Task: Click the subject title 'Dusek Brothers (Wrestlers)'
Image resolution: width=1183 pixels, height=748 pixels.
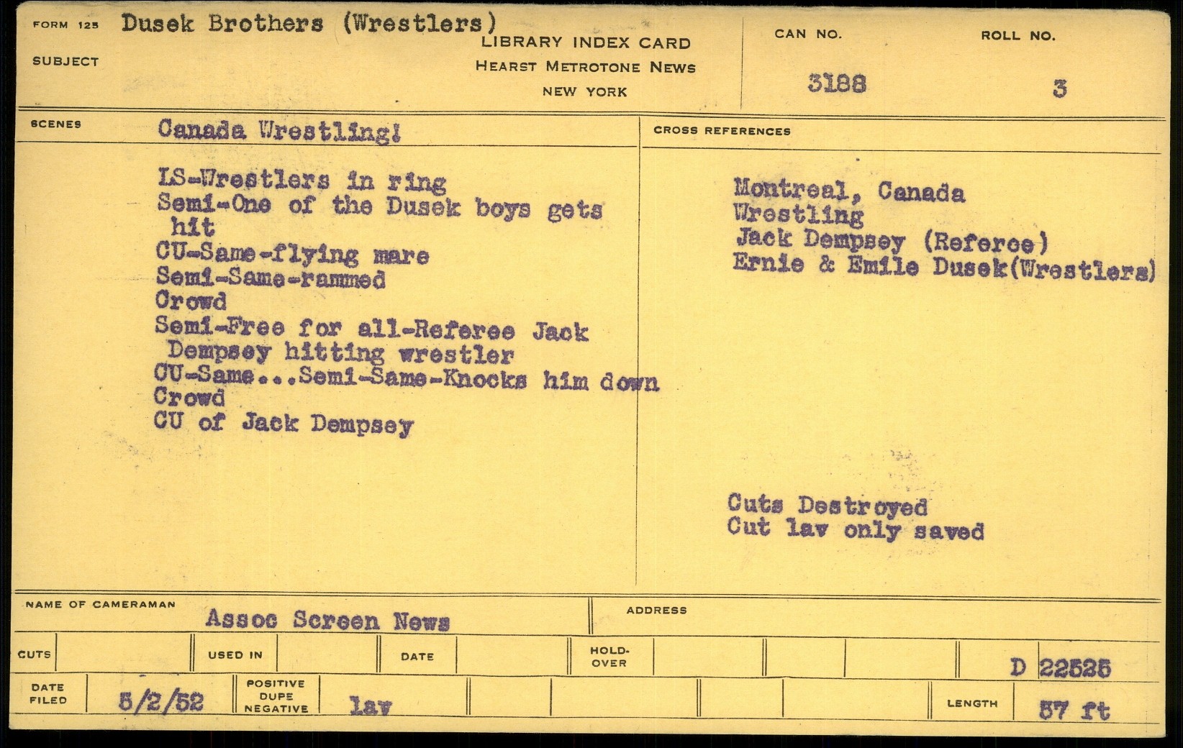Action: click(309, 24)
